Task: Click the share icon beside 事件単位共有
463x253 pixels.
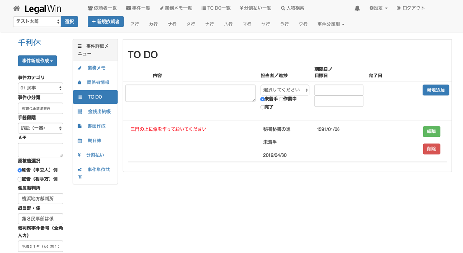Action: pyautogui.click(x=80, y=170)
